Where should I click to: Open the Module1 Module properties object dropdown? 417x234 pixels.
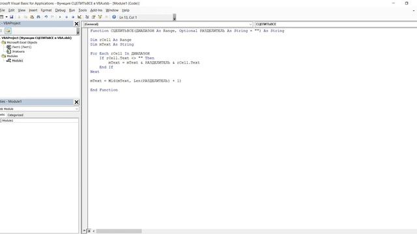(77, 109)
